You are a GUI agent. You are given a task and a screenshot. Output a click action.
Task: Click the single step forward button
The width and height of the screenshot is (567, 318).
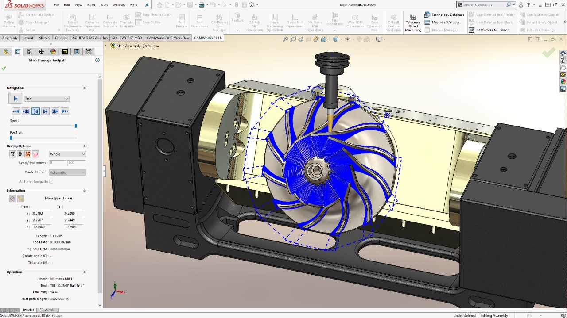coord(45,111)
